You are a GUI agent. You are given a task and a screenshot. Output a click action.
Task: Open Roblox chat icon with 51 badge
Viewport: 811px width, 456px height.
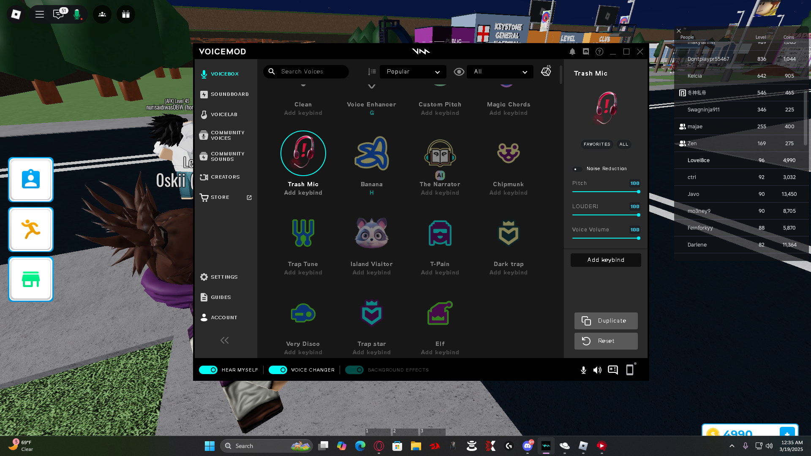(x=58, y=14)
